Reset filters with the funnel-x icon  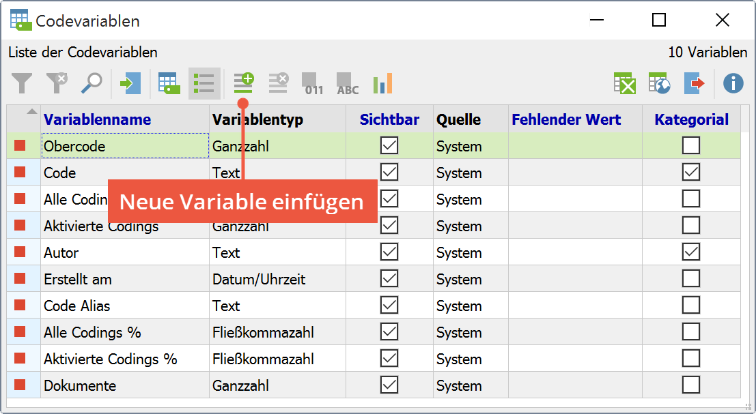tap(57, 83)
